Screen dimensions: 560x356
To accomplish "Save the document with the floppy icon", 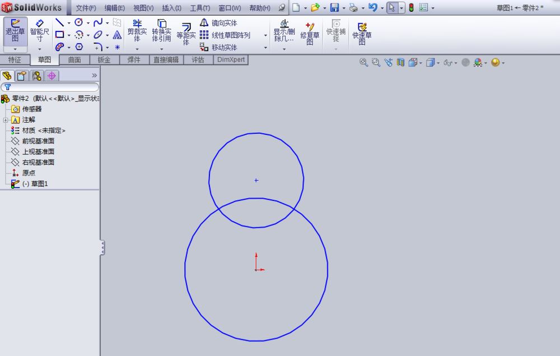I will (x=335, y=7).
